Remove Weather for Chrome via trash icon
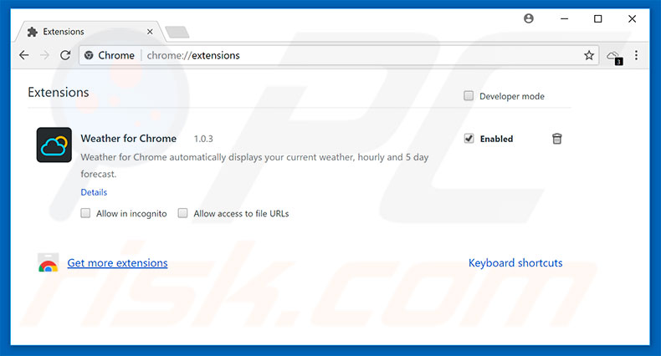 (557, 139)
